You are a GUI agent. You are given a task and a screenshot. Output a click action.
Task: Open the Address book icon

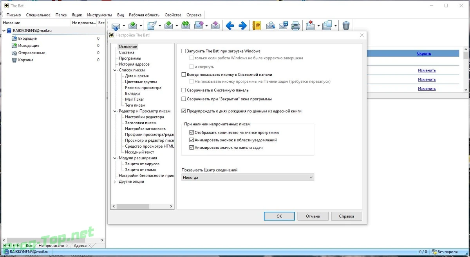(257, 26)
